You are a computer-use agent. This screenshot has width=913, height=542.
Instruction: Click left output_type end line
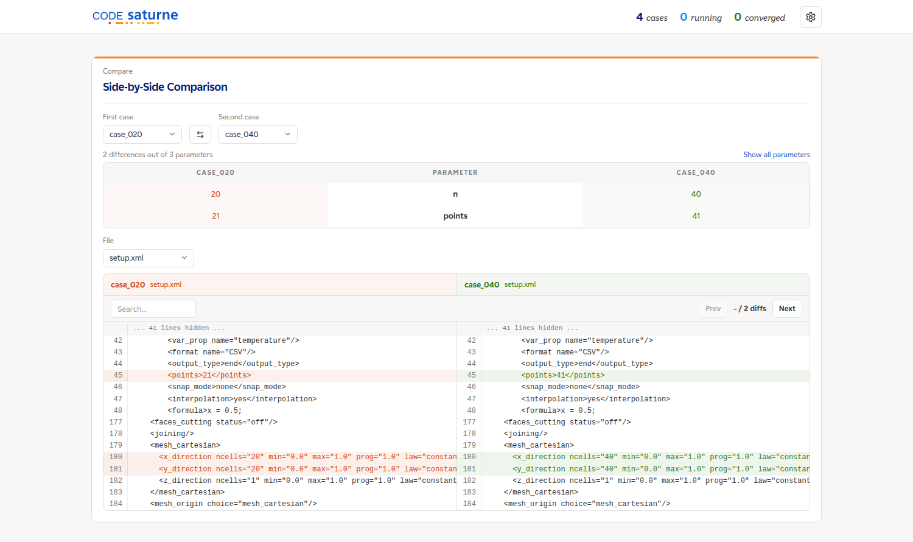pyautogui.click(x=280, y=364)
